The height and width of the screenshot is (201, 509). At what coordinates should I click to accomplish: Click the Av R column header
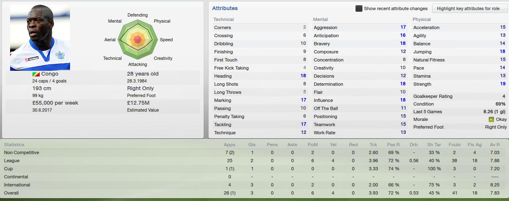495,145
